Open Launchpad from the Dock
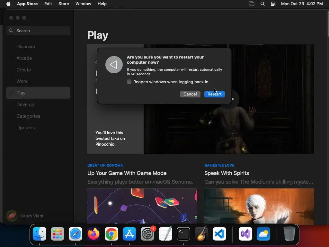The image size is (329, 247). (x=58, y=234)
